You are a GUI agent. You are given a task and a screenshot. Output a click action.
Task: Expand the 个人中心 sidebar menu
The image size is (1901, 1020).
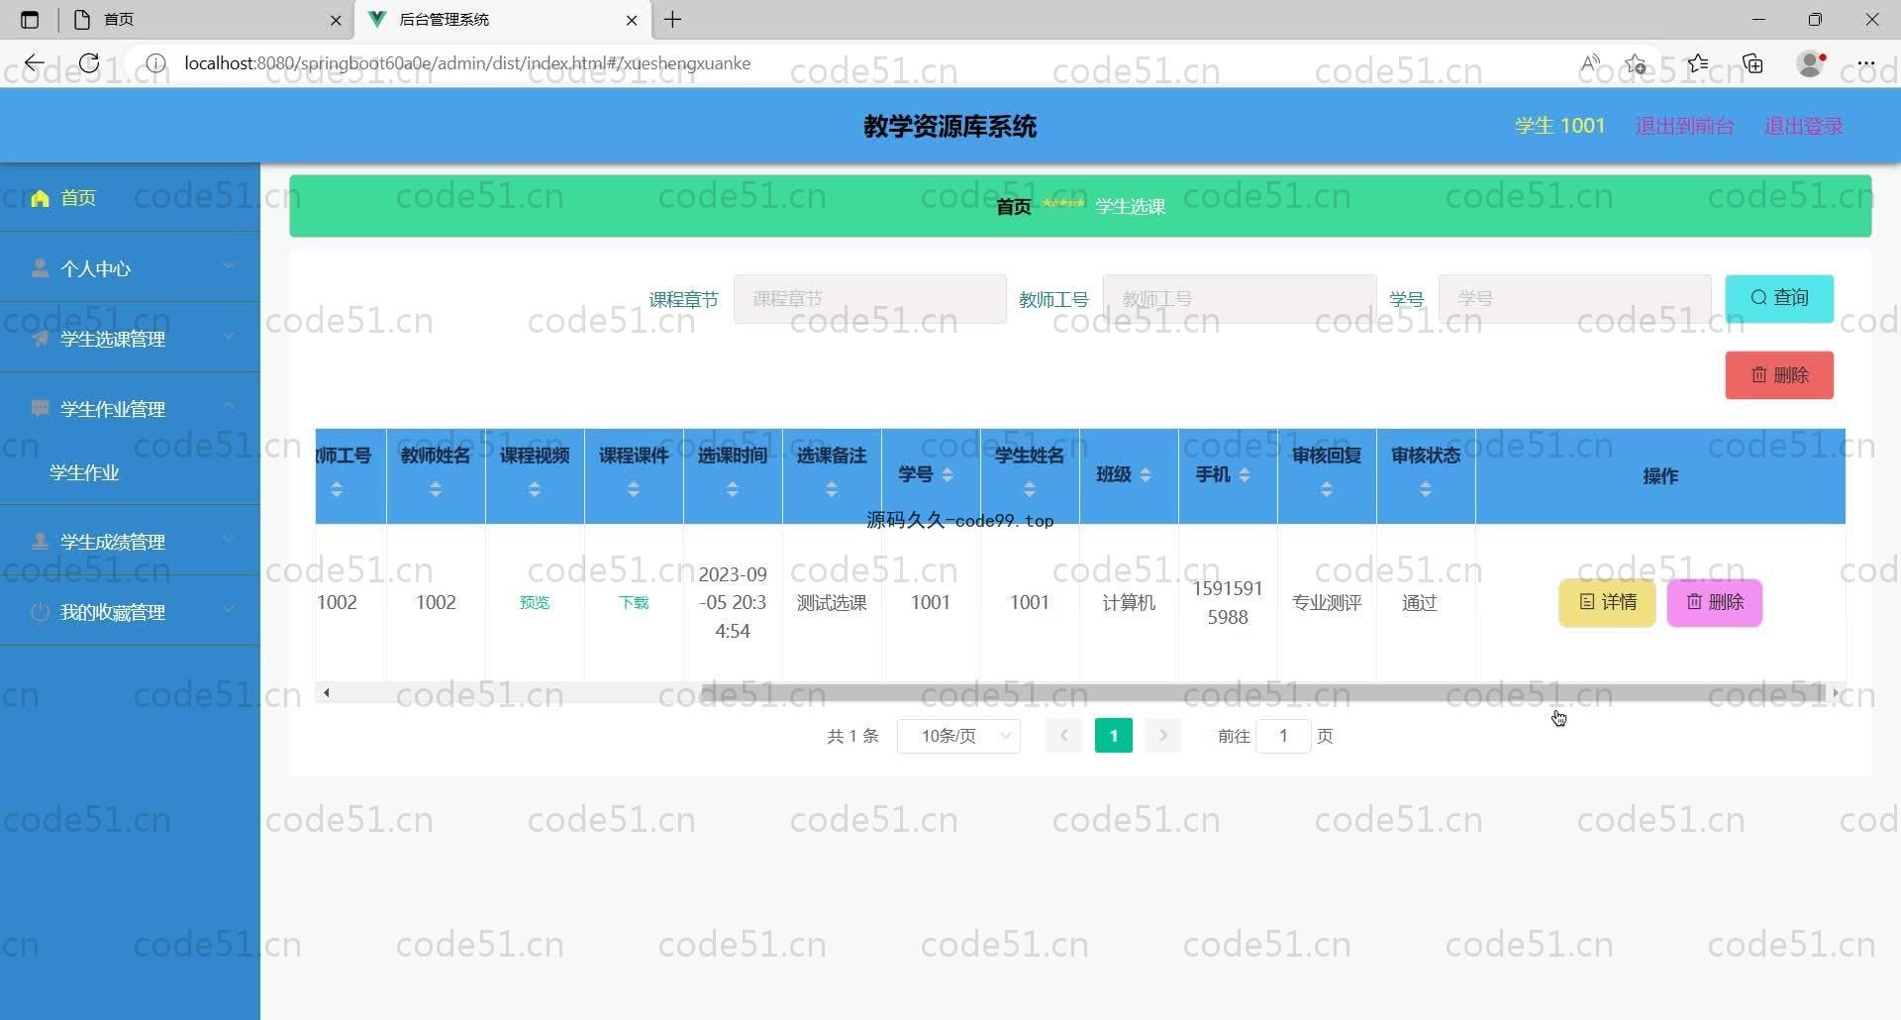click(x=130, y=268)
